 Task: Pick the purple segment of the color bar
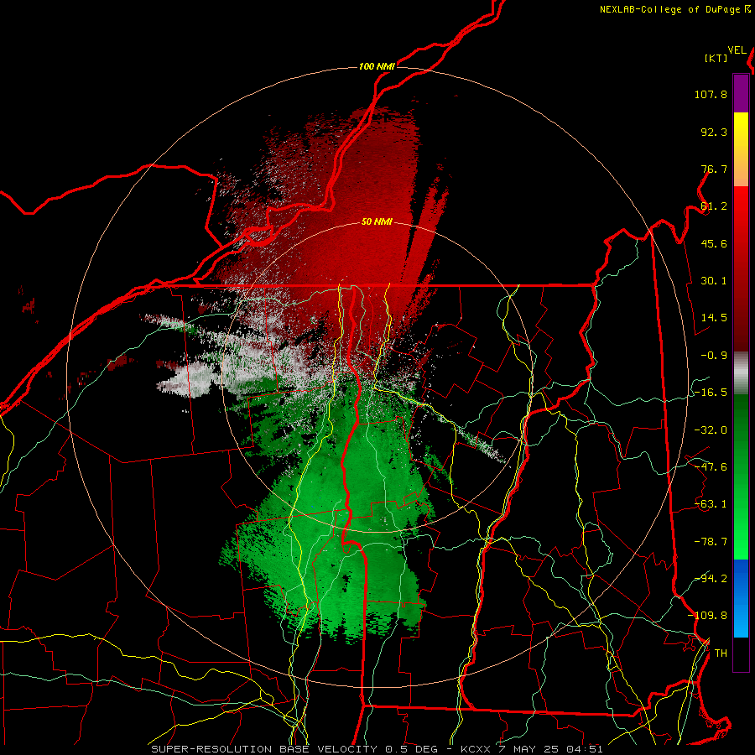coord(741,93)
